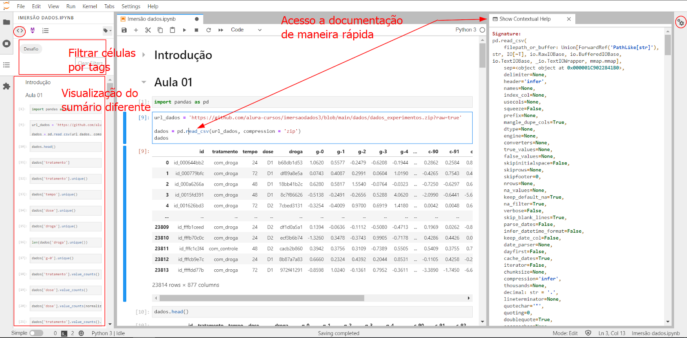Viewport: 687px width, 338px height.
Task: Open the Tabs menu
Action: pos(109,6)
